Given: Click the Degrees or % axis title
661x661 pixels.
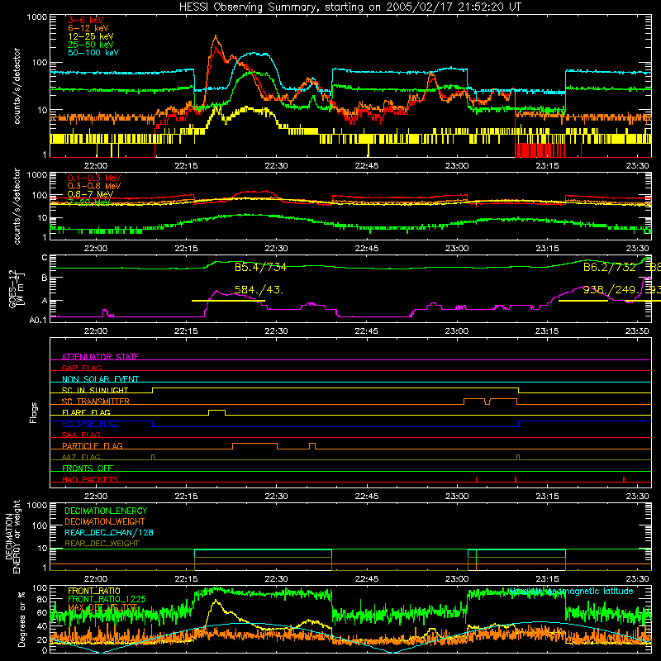Looking at the screenshot, I should pos(21,619).
